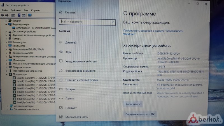This screenshot has height=126, width=224.
Task: Click the Back arrow in Device Manager toolbar
Action: 3,15
